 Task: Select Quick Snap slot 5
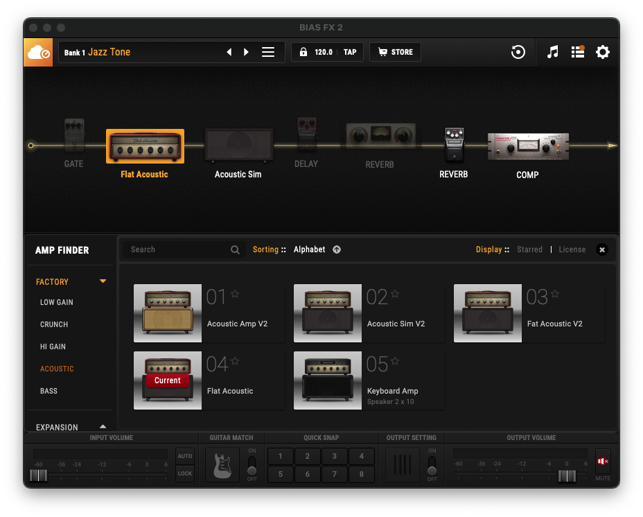(x=281, y=474)
